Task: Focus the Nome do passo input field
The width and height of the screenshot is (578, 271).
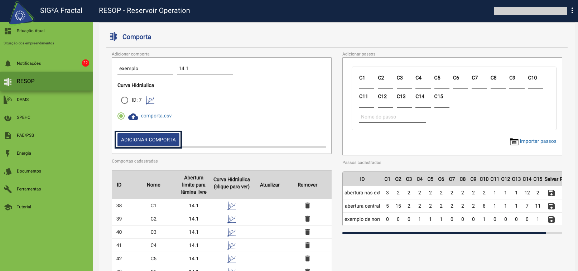Action: [392, 117]
